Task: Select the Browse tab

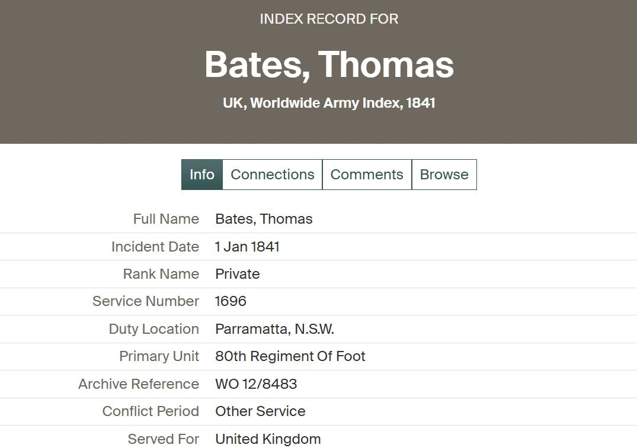Action: click(444, 175)
